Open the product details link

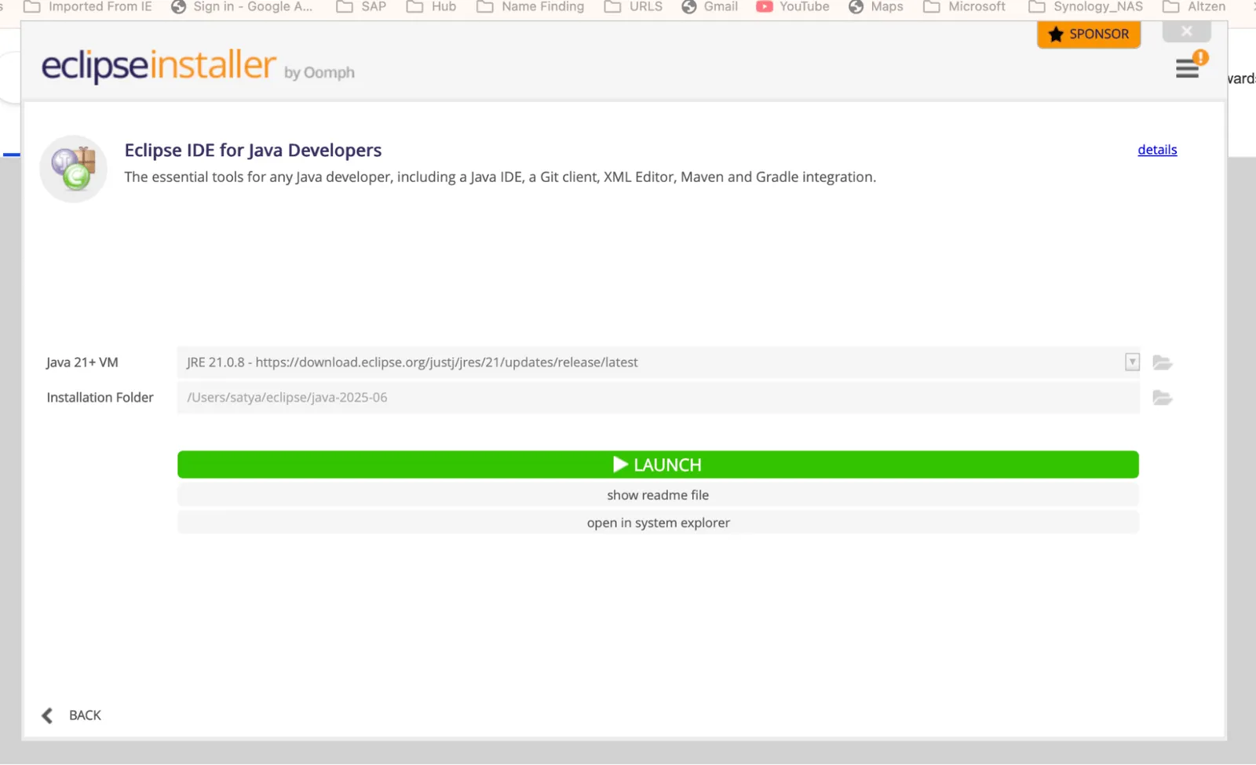tap(1157, 150)
